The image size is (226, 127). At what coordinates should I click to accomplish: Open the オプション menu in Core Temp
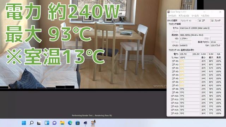point(184,16)
